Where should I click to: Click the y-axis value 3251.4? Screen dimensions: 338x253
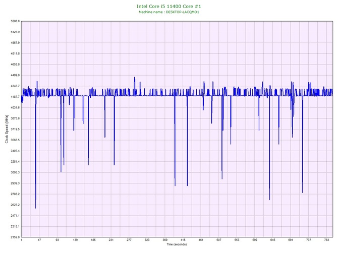[x=15, y=161]
